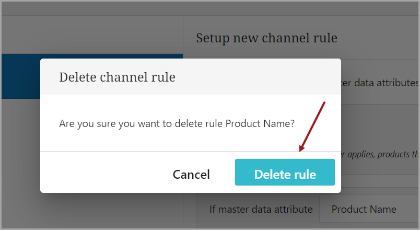Image resolution: width=420 pixels, height=230 pixels.
Task: Click the teal "Delete rule" button
Action: (x=285, y=172)
